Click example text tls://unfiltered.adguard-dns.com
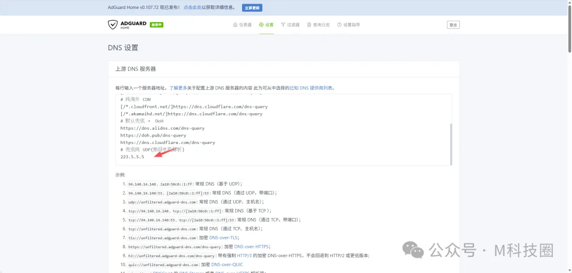 (x=163, y=238)
